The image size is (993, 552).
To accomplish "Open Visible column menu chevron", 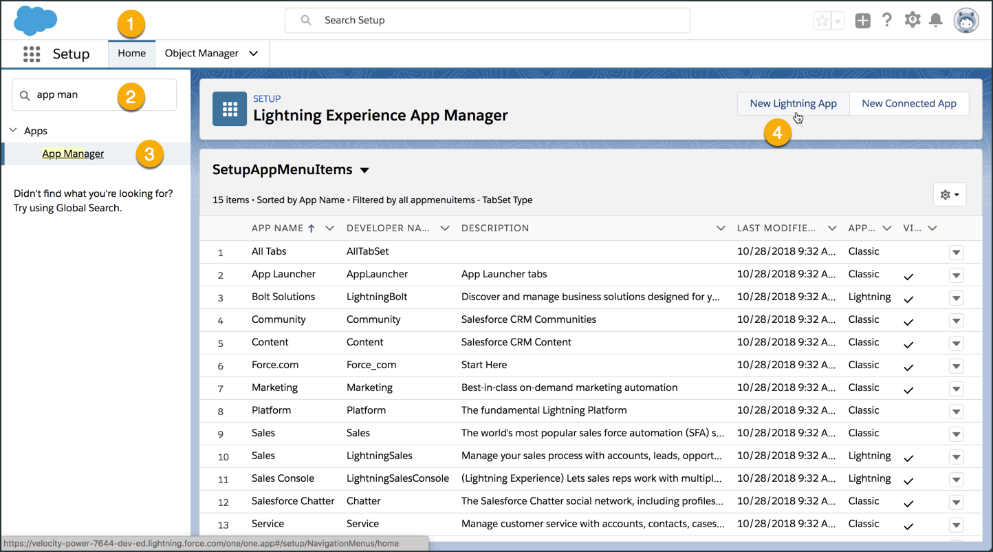I will (932, 228).
